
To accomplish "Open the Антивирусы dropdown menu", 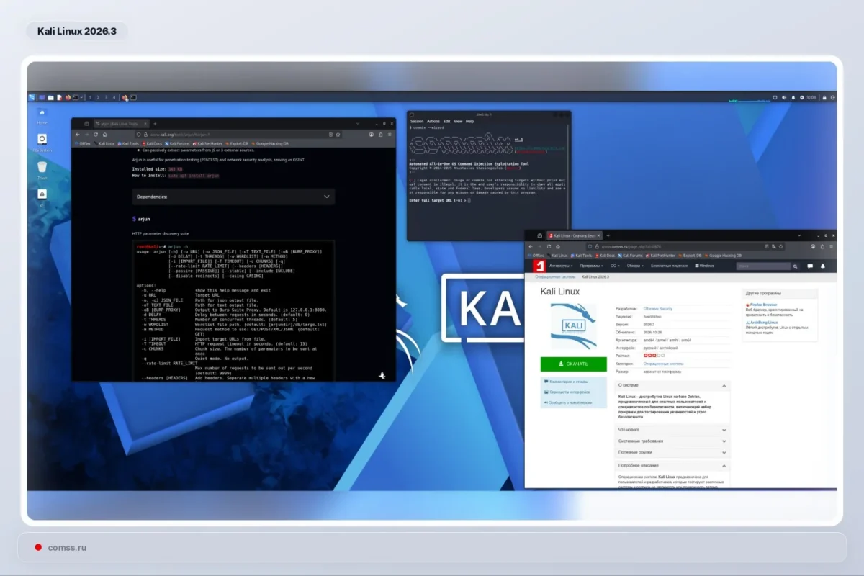I will (x=561, y=266).
